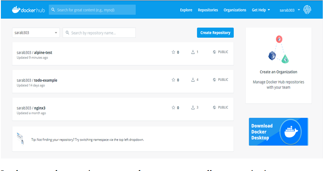Click the download count 4 on todo-example
323x171 pixels.
click(x=197, y=80)
